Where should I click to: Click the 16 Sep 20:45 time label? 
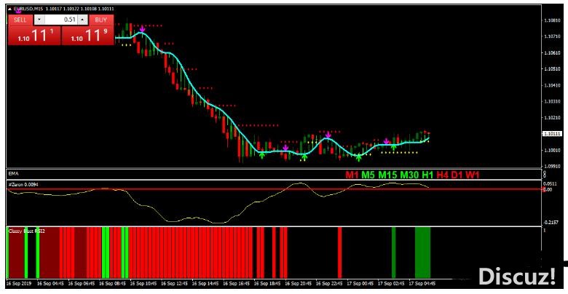(x=299, y=283)
